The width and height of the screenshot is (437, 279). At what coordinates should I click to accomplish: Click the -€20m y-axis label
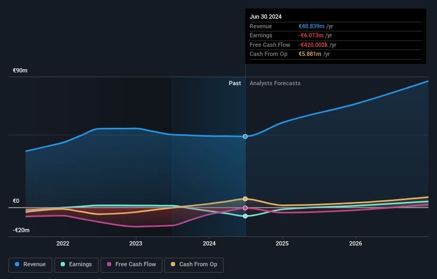click(x=21, y=230)
